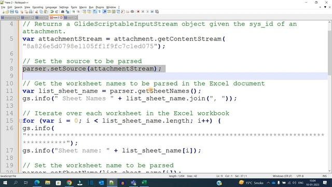Click the Redo toolbar icon
Image resolution: width=332 pixels, height=187 pixels.
(x=57, y=11)
